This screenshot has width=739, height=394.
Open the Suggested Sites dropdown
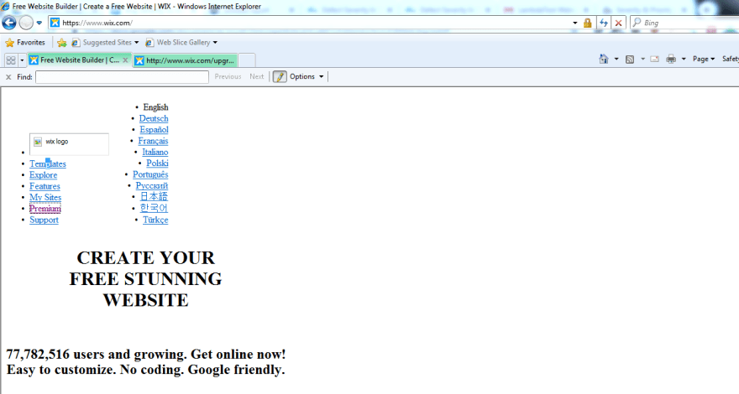click(x=106, y=43)
